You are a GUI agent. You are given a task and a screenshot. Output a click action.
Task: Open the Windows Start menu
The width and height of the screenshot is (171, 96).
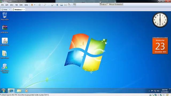pos(3,91)
